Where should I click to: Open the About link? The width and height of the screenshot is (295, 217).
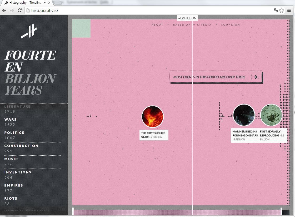pos(157,25)
